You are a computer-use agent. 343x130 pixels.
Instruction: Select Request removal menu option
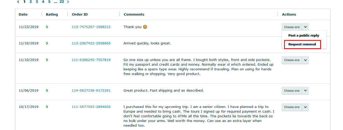pyautogui.click(x=302, y=44)
